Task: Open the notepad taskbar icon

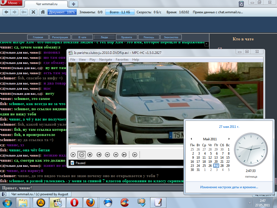Action: pos(158,203)
